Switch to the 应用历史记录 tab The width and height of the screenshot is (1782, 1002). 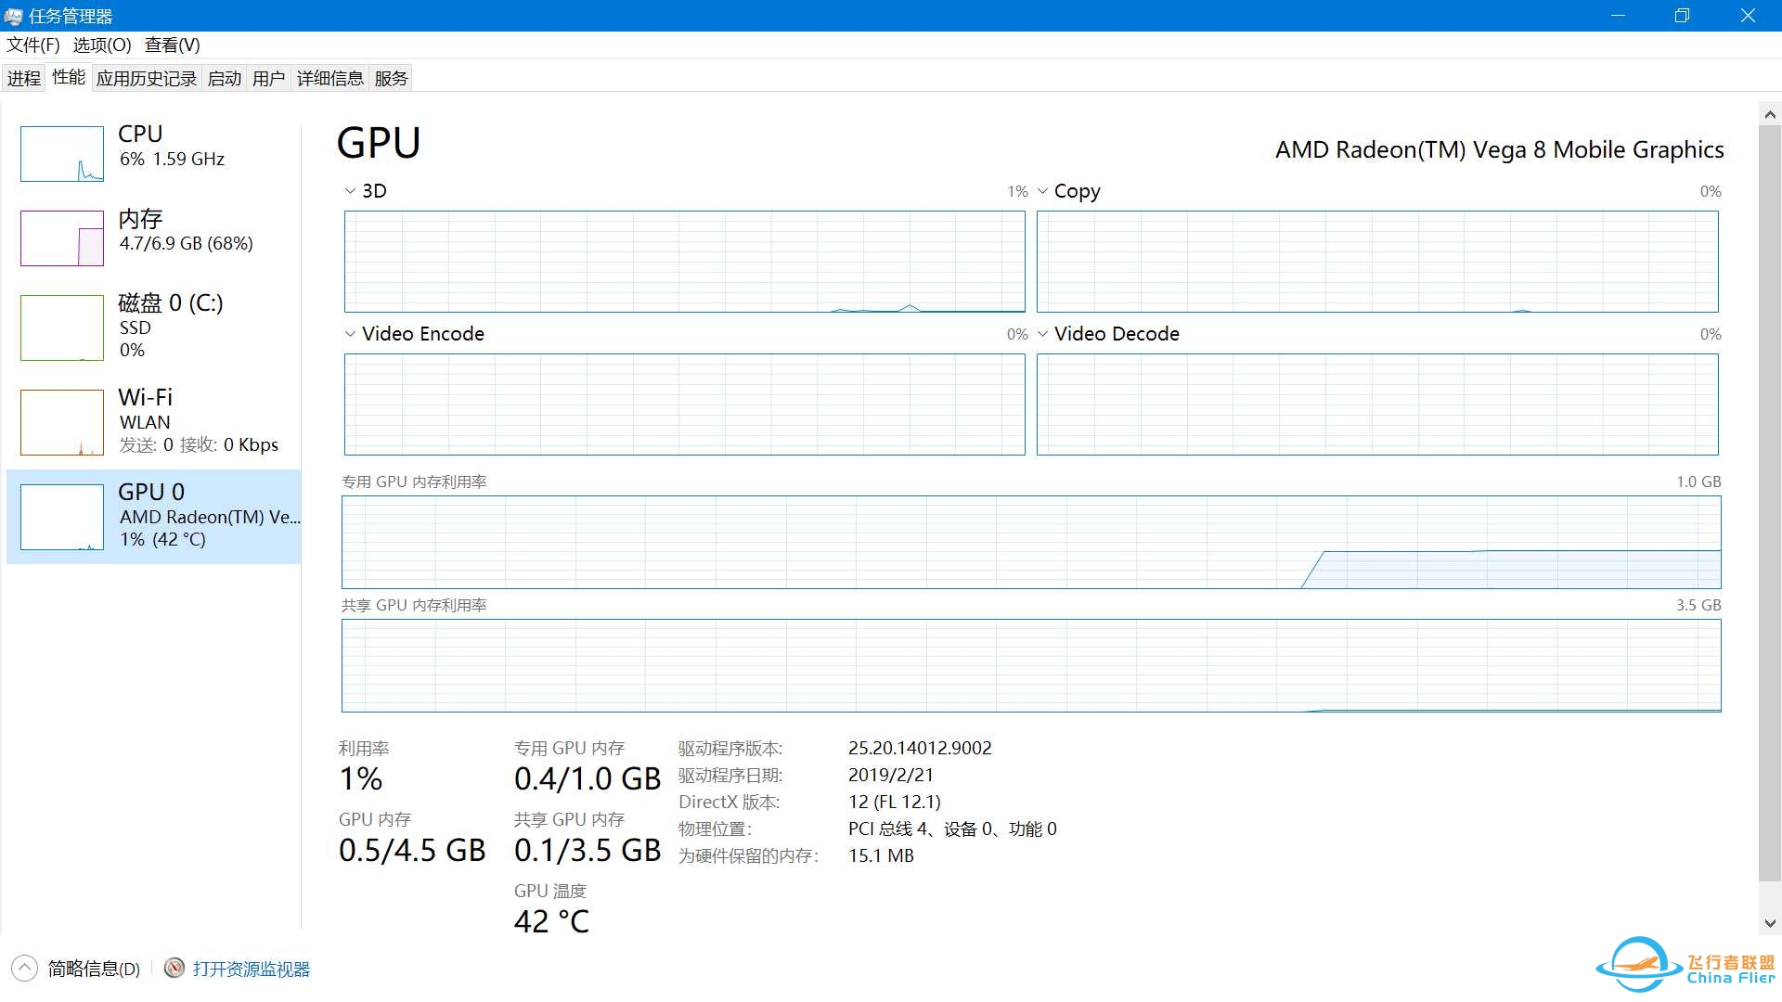[147, 79]
